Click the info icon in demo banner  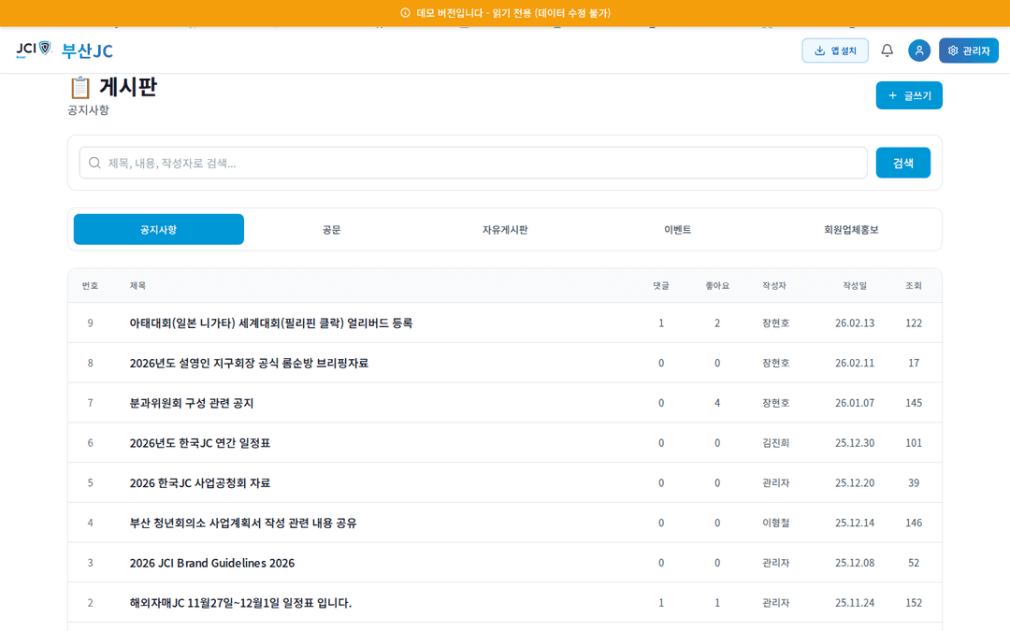[x=405, y=13]
